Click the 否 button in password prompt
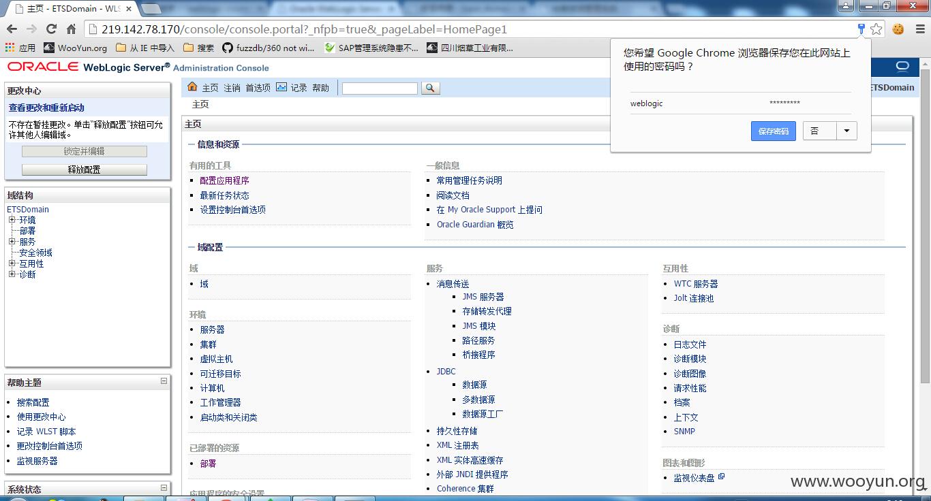931x501 pixels. click(820, 131)
